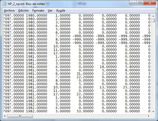Click first -999.00000 in 1980 month 8 row
Image resolution: width=158 pixels, height=121 pixels.
pyautogui.click(x=83, y=39)
